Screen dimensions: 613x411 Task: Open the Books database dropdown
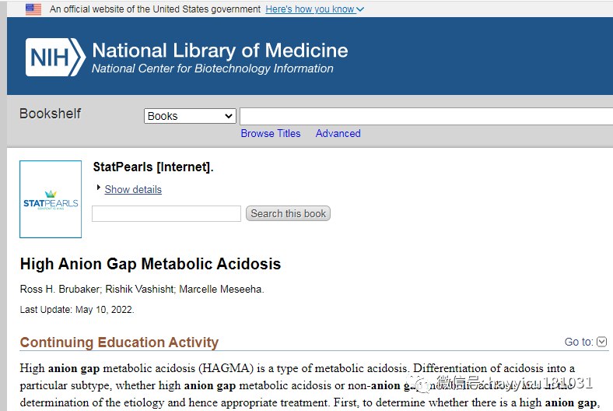(x=190, y=116)
